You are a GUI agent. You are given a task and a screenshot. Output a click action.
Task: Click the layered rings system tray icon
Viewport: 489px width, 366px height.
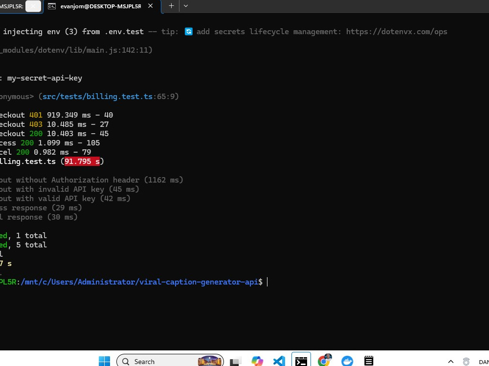(466, 361)
